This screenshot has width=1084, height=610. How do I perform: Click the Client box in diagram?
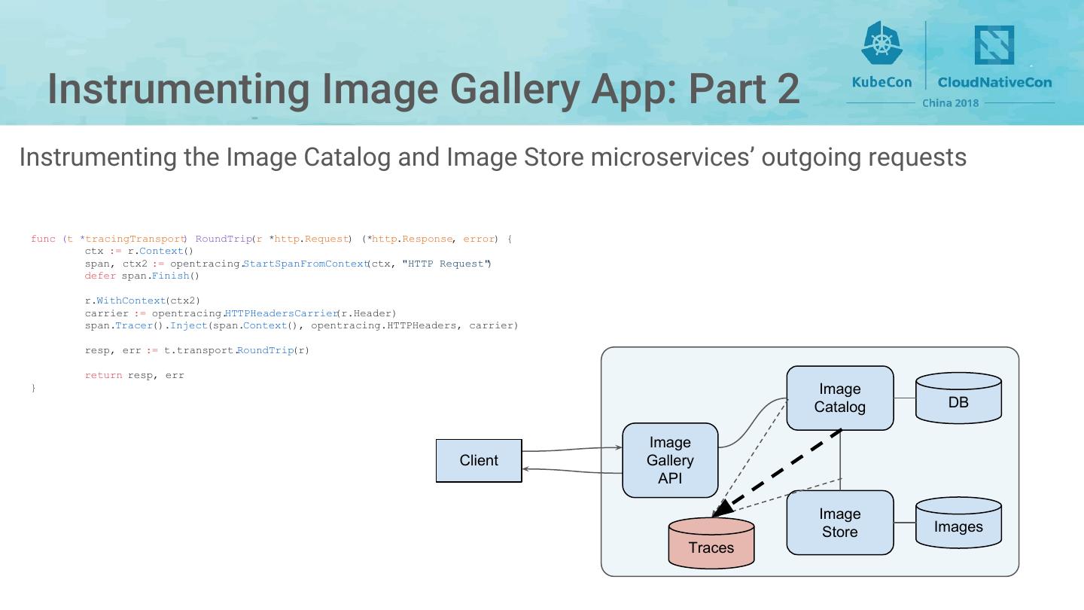479,460
